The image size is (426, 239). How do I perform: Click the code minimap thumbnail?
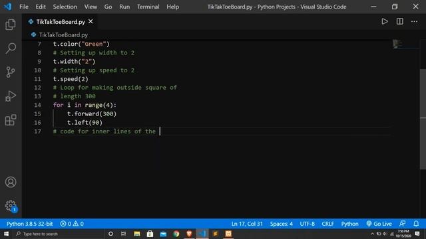coord(397,44)
